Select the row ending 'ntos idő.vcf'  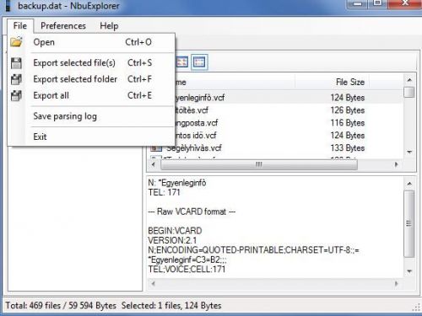pyautogui.click(x=289, y=136)
